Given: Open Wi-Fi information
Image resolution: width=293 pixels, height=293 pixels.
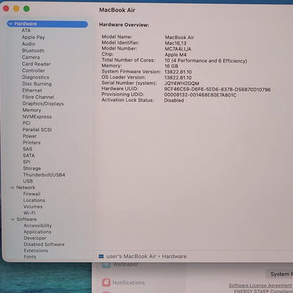Looking at the screenshot, I should (x=30, y=213).
